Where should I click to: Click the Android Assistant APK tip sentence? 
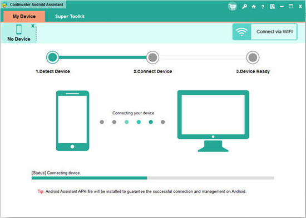pyautogui.click(x=146, y=191)
